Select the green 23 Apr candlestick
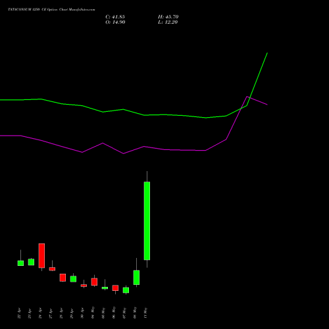Viewport: 329px width, 329px height. (31, 262)
